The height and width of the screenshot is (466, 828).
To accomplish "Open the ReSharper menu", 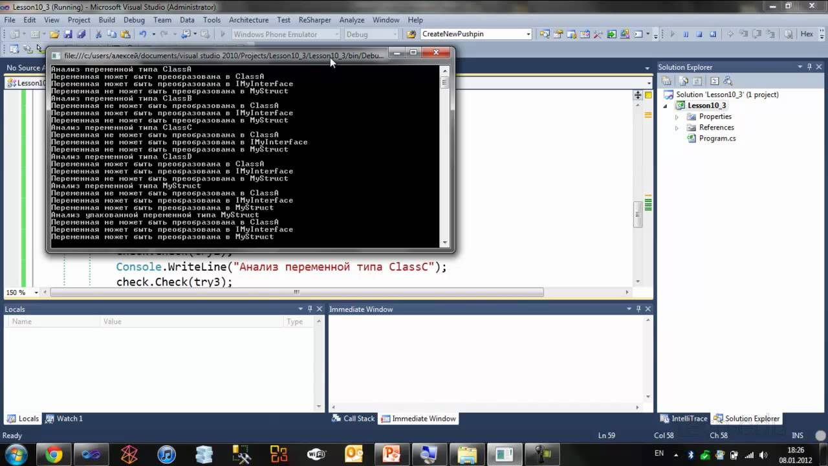I will tap(314, 20).
